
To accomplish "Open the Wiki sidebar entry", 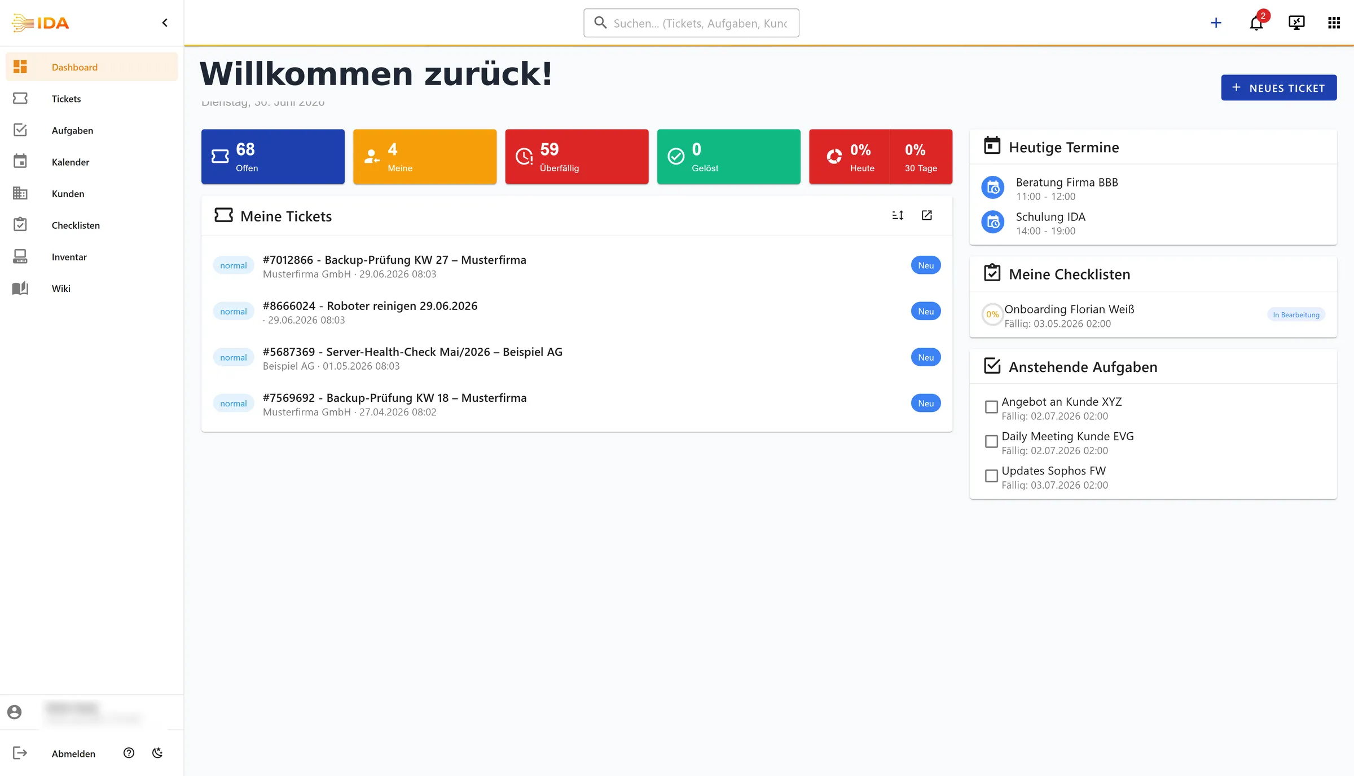I will 92,288.
